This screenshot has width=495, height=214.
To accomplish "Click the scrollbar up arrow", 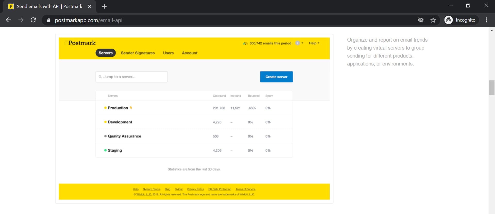I will (492, 30).
